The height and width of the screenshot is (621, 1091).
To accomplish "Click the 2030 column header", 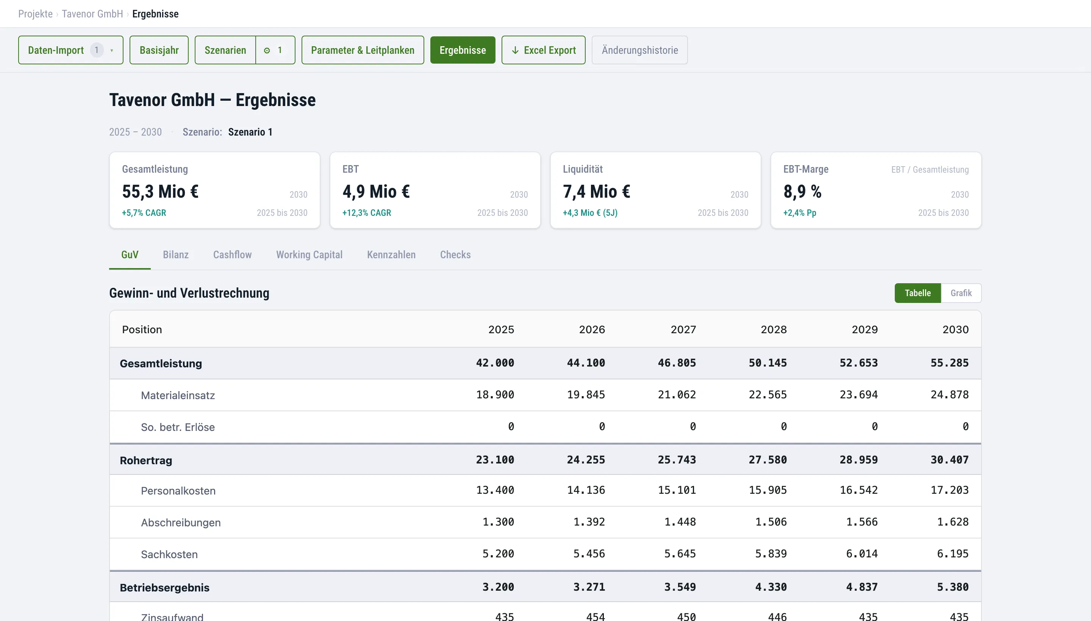I will pyautogui.click(x=956, y=330).
